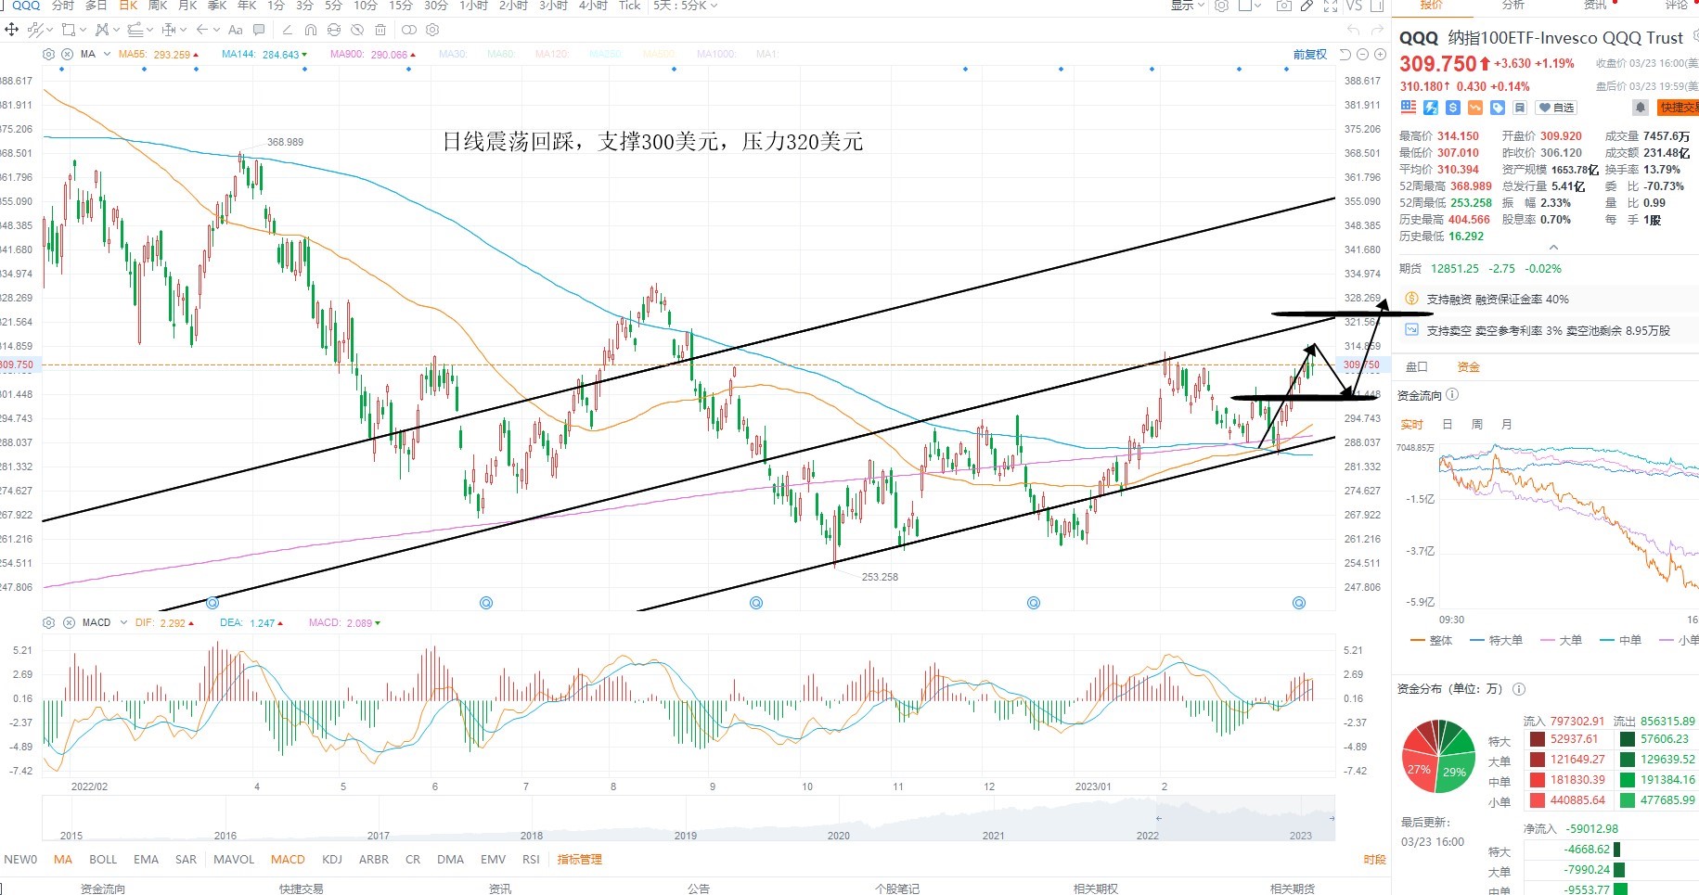Click the pencil draw icon in top bar
Screen dimensions: 1699x895
(1306, 6)
